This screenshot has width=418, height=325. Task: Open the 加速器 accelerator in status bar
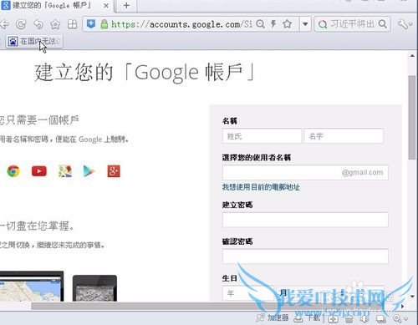pos(273,317)
